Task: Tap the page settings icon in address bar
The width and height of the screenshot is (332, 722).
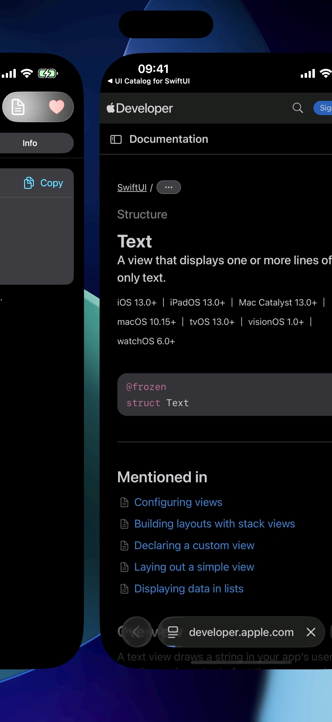Action: [173, 632]
